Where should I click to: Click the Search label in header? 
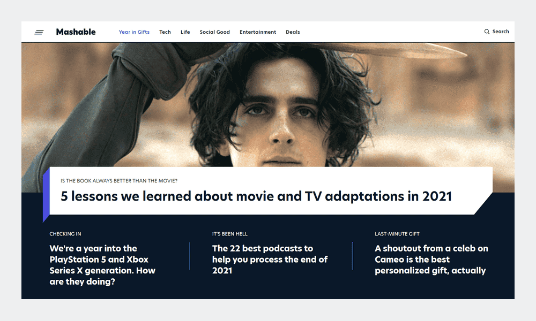(501, 32)
